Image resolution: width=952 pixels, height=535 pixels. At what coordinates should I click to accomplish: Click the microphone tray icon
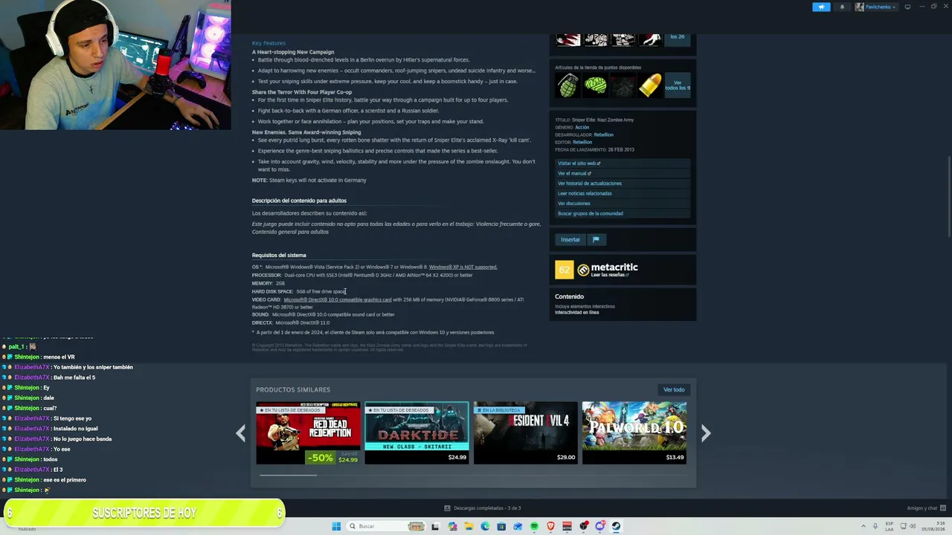point(876,526)
